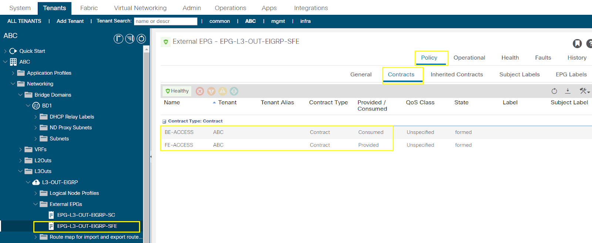Click the navigation tree scrollbar up arrow
592x243 pixels.
click(147, 49)
